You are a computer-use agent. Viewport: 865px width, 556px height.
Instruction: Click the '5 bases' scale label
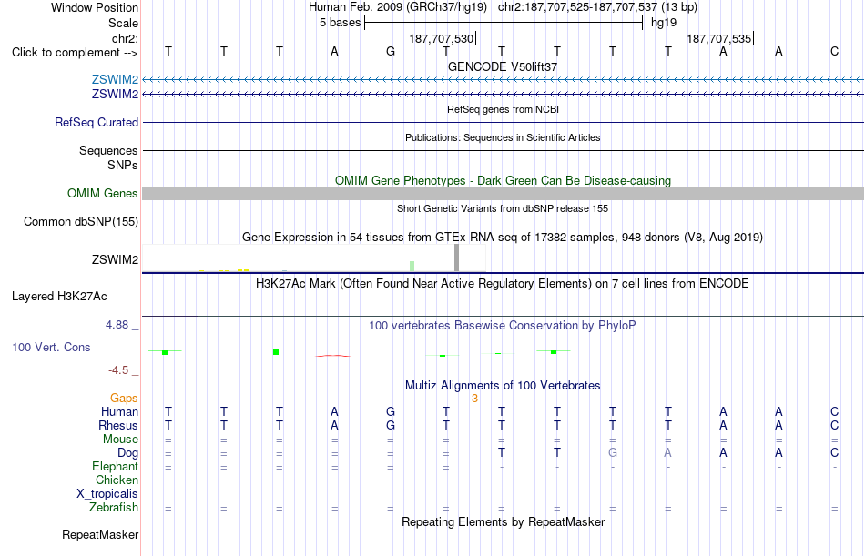point(340,23)
